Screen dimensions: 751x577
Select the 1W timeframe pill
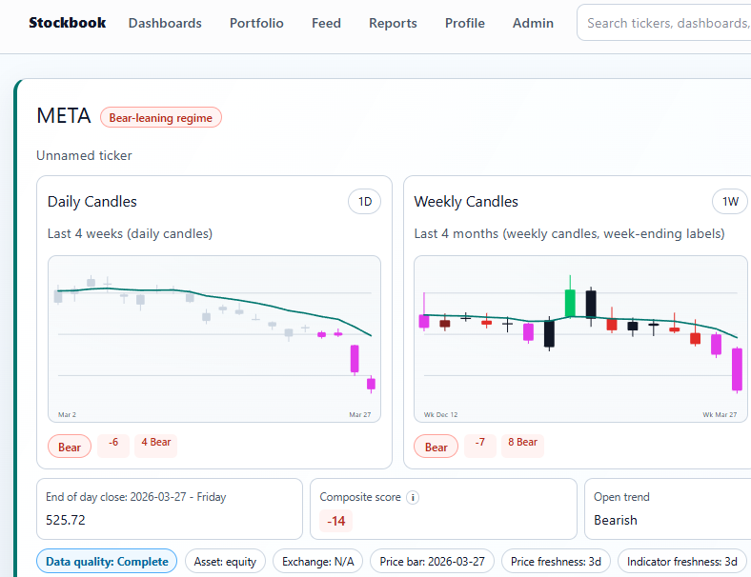[x=730, y=202]
